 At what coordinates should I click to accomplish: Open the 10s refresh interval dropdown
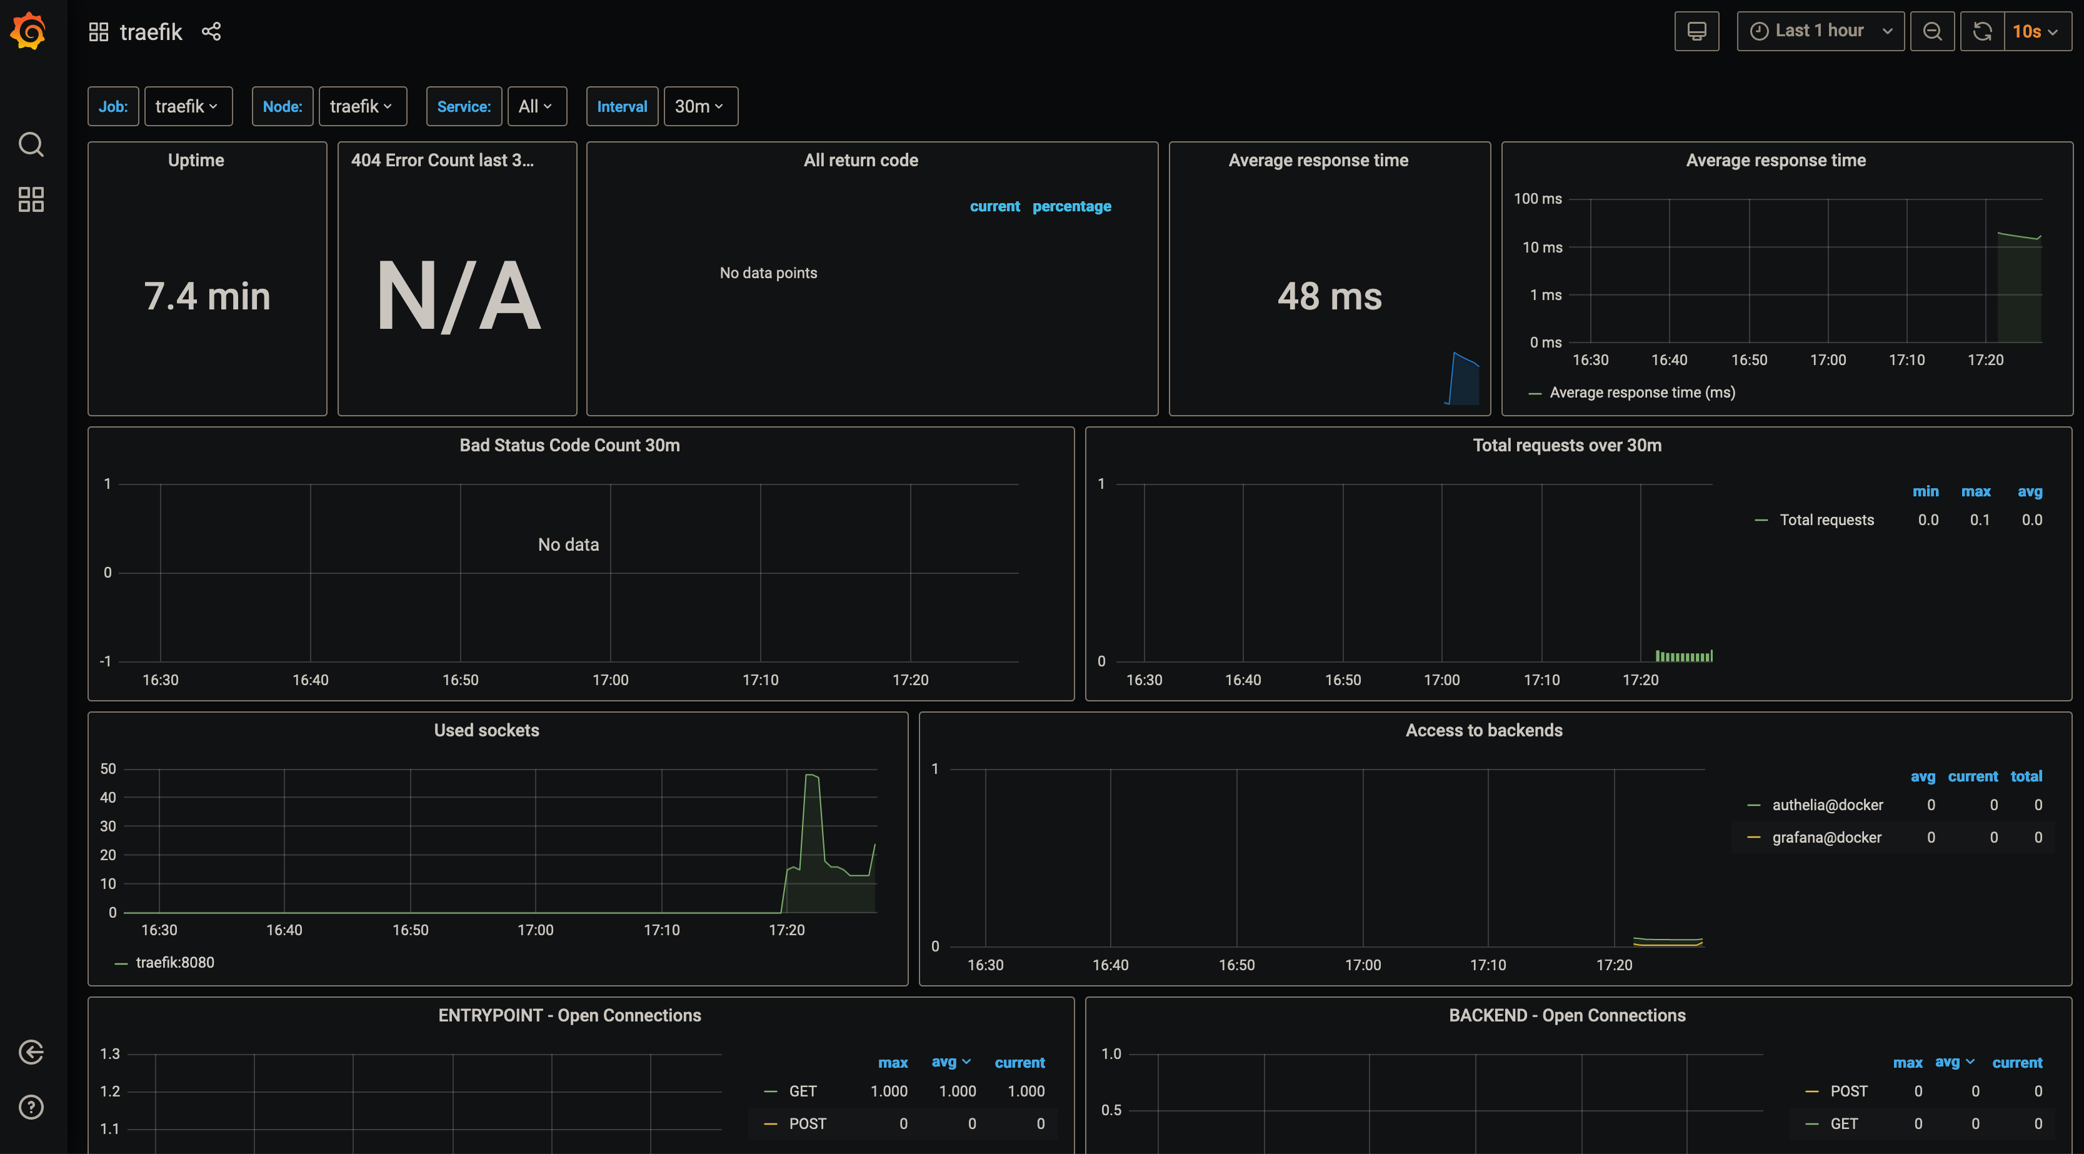(x=2038, y=31)
